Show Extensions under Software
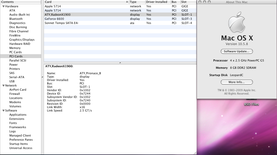The height and width of the screenshot is (155, 277). [x=17, y=119]
